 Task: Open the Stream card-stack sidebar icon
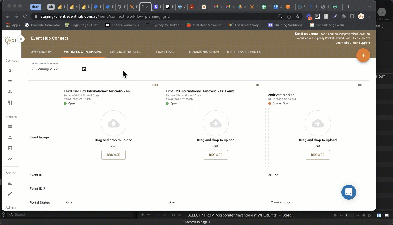10,126
